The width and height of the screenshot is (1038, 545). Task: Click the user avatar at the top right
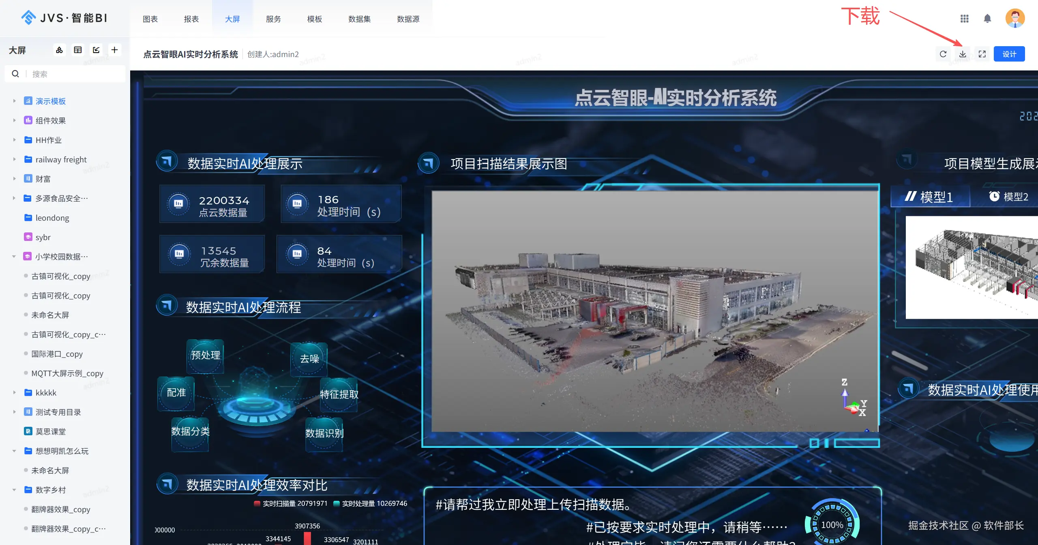[1015, 19]
